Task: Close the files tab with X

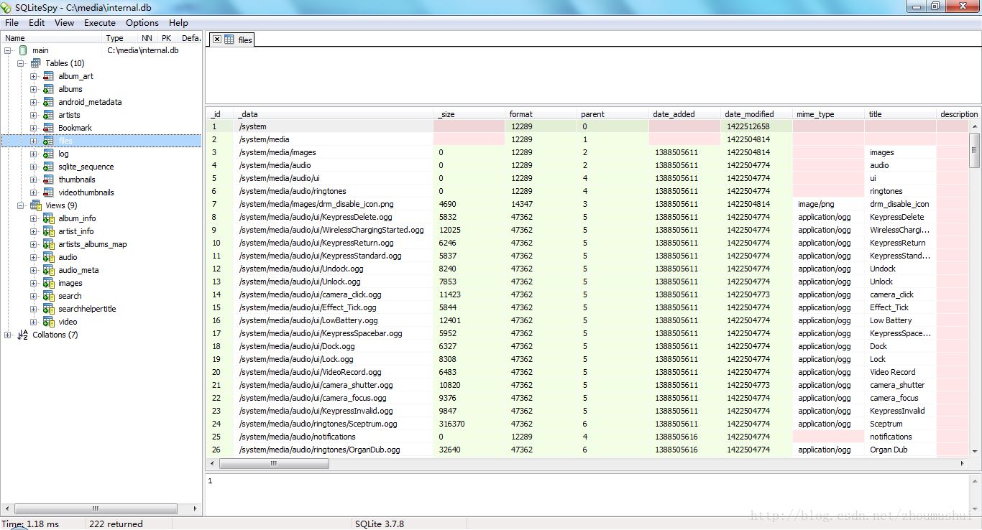Action: 217,39
